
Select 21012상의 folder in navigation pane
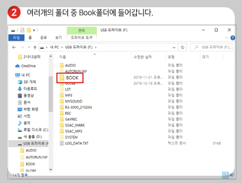29,57
